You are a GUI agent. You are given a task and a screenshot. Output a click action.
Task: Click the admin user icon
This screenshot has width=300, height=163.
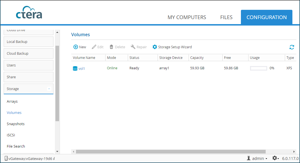tap(249, 158)
